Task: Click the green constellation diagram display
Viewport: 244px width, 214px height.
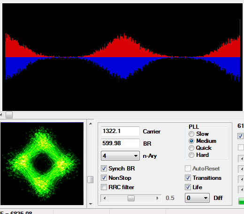Action: 42,164
